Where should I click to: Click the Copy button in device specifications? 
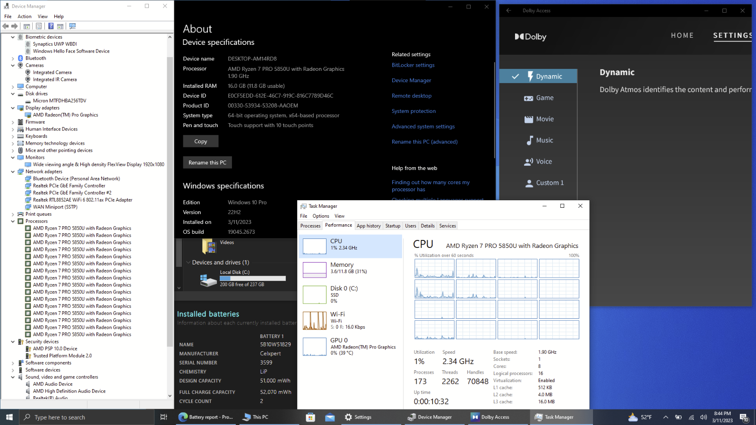[201, 141]
